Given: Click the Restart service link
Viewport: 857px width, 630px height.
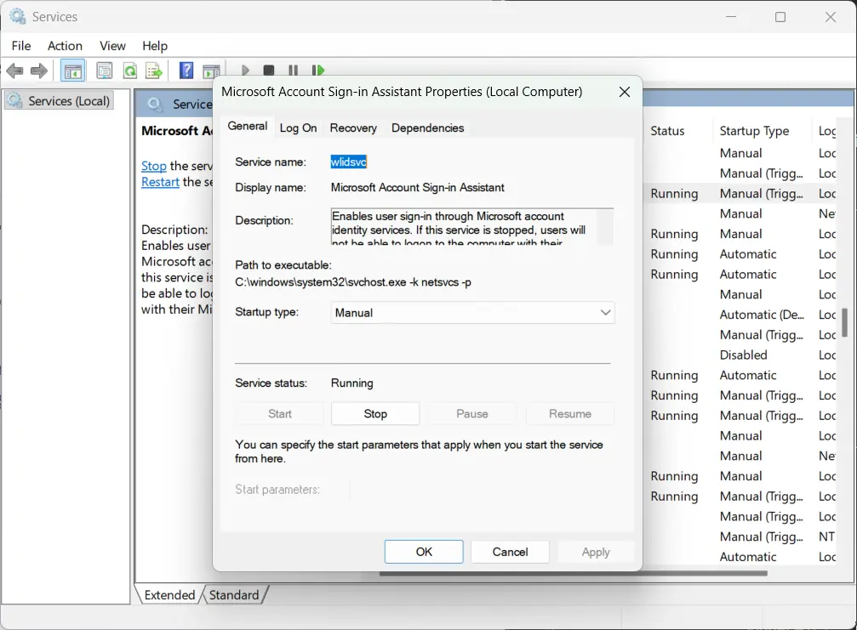Looking at the screenshot, I should pyautogui.click(x=160, y=182).
